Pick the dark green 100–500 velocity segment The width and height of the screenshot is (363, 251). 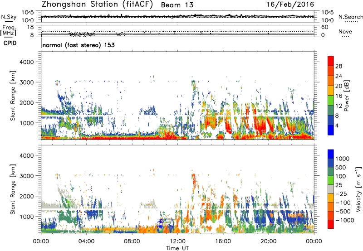coord(331,172)
